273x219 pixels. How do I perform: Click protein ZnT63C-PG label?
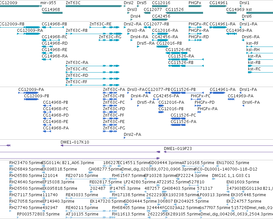point(114,128)
